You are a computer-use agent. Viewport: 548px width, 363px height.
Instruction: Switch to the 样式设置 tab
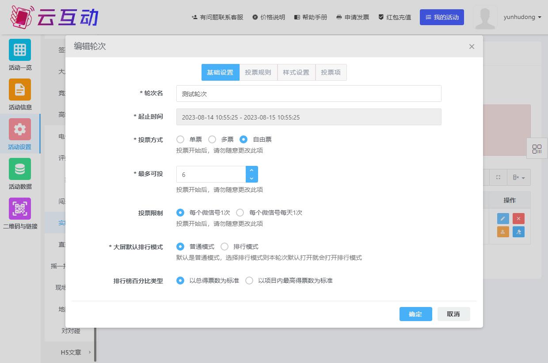coord(296,72)
